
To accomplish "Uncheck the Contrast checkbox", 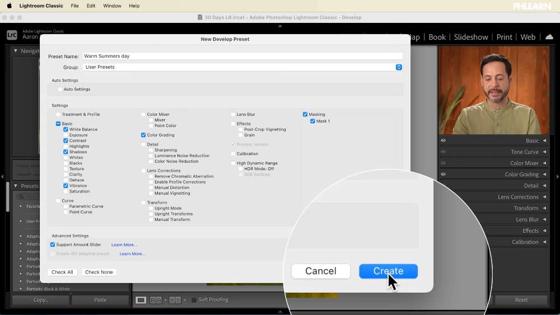I will (x=66, y=141).
